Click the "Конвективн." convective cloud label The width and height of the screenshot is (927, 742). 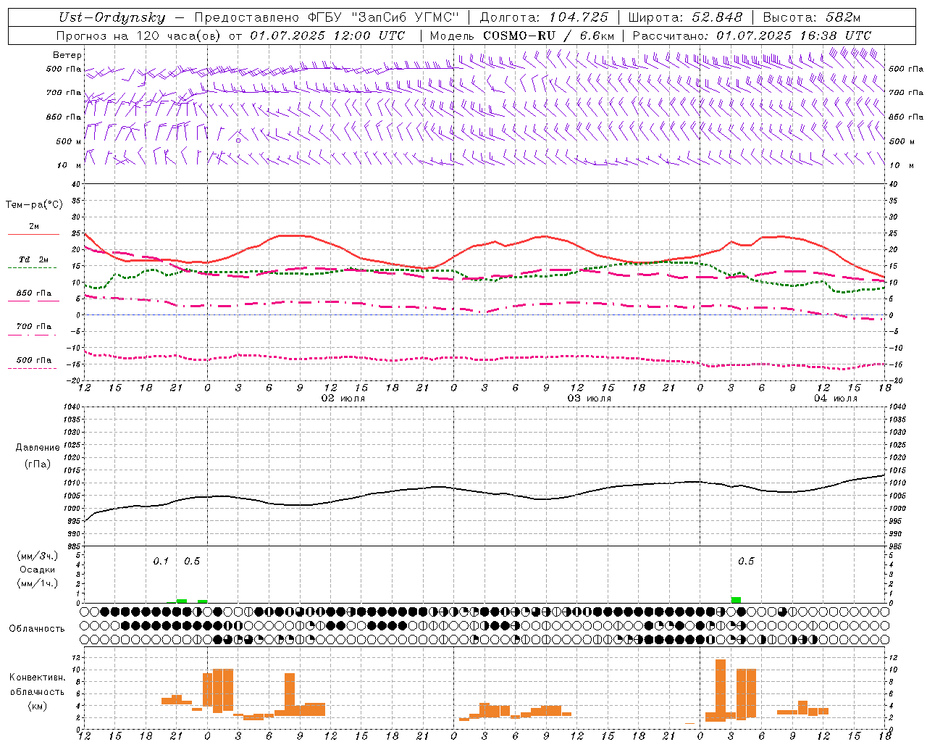click(x=37, y=678)
